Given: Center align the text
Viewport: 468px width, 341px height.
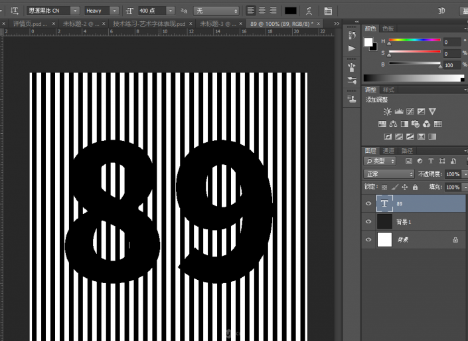Looking at the screenshot, I should (x=262, y=11).
